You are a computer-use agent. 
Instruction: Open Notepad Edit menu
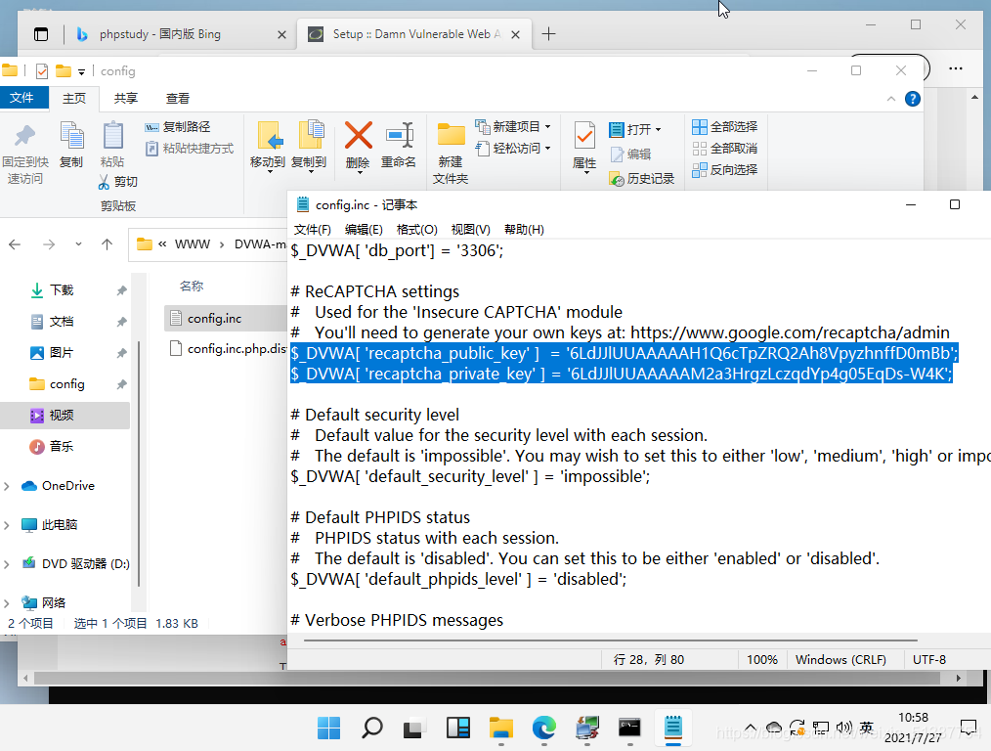tap(364, 230)
